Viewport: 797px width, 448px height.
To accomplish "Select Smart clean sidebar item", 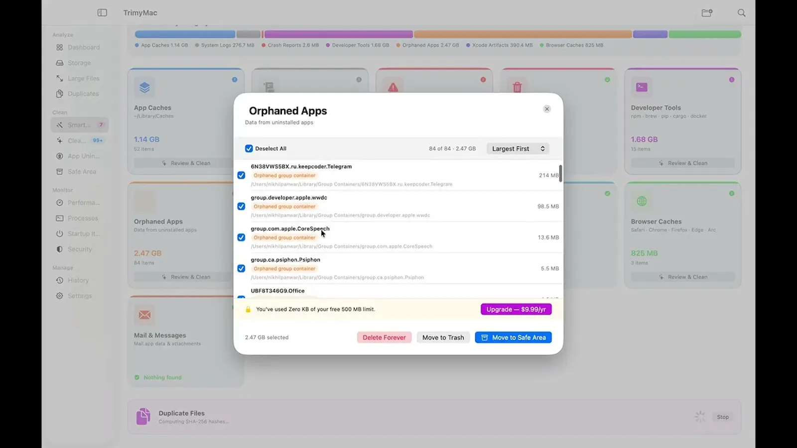I will [80, 125].
